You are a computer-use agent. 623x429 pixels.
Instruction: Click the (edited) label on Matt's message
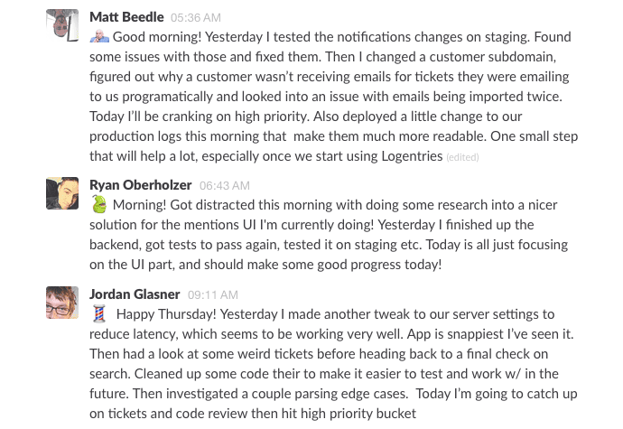click(462, 157)
